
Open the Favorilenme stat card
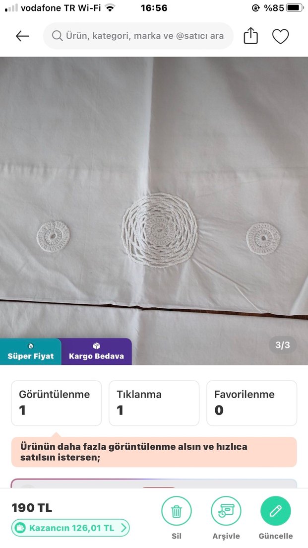[x=252, y=403]
